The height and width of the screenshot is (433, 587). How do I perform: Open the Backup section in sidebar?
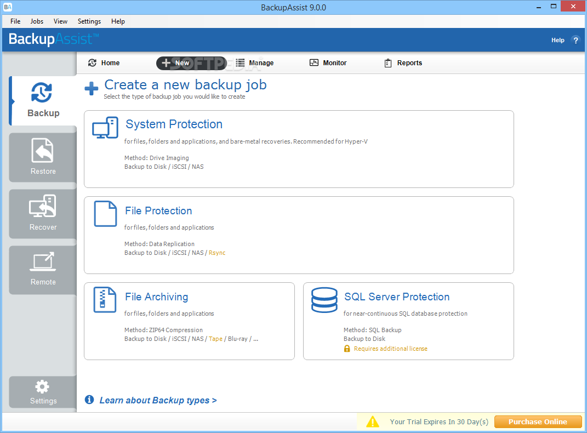coord(43,101)
